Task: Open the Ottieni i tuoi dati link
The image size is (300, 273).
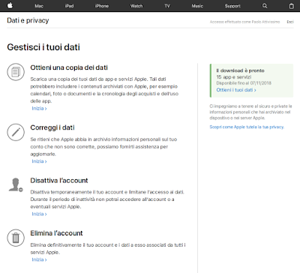Action: point(236,90)
